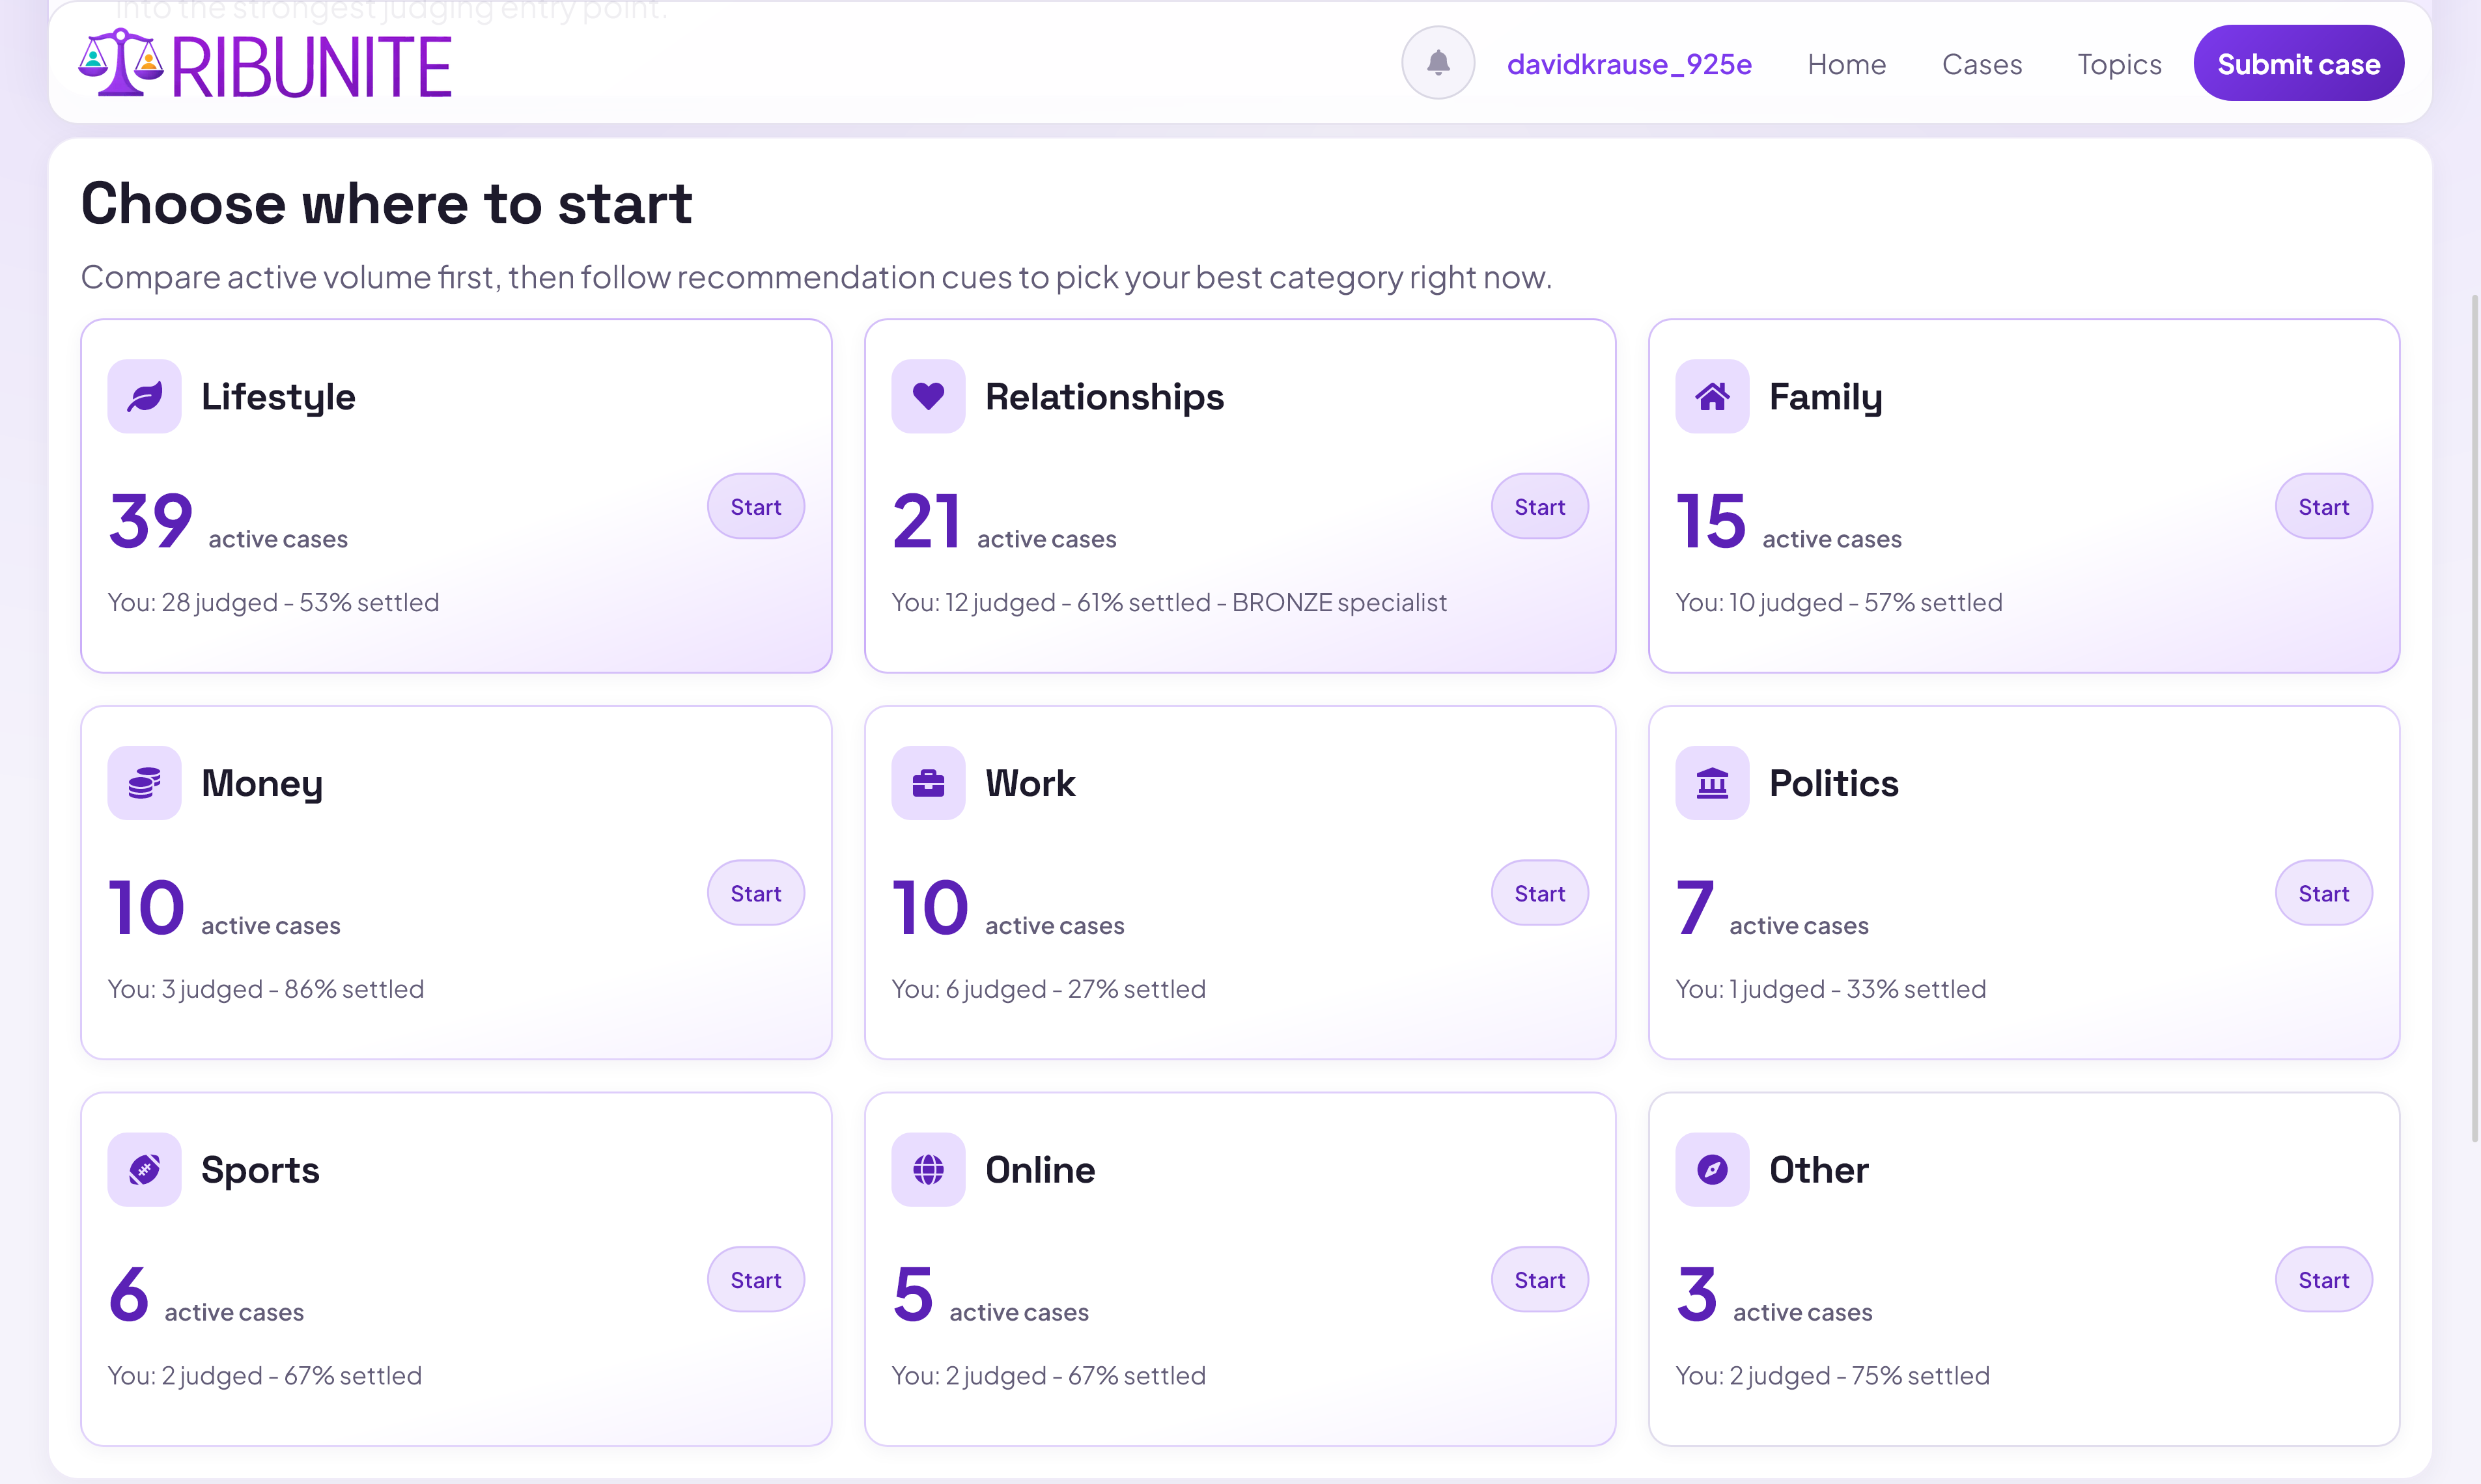Open the Topics nav item
Image resolution: width=2481 pixels, height=1484 pixels.
pos(2119,64)
